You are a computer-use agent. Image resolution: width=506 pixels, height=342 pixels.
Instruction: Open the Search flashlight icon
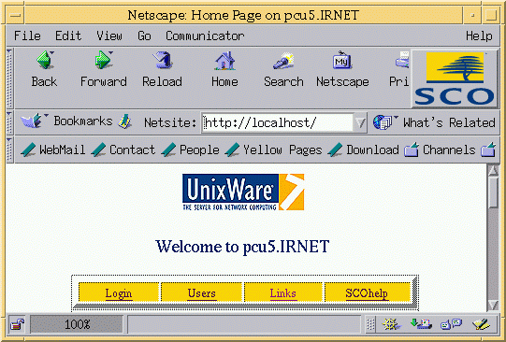283,61
